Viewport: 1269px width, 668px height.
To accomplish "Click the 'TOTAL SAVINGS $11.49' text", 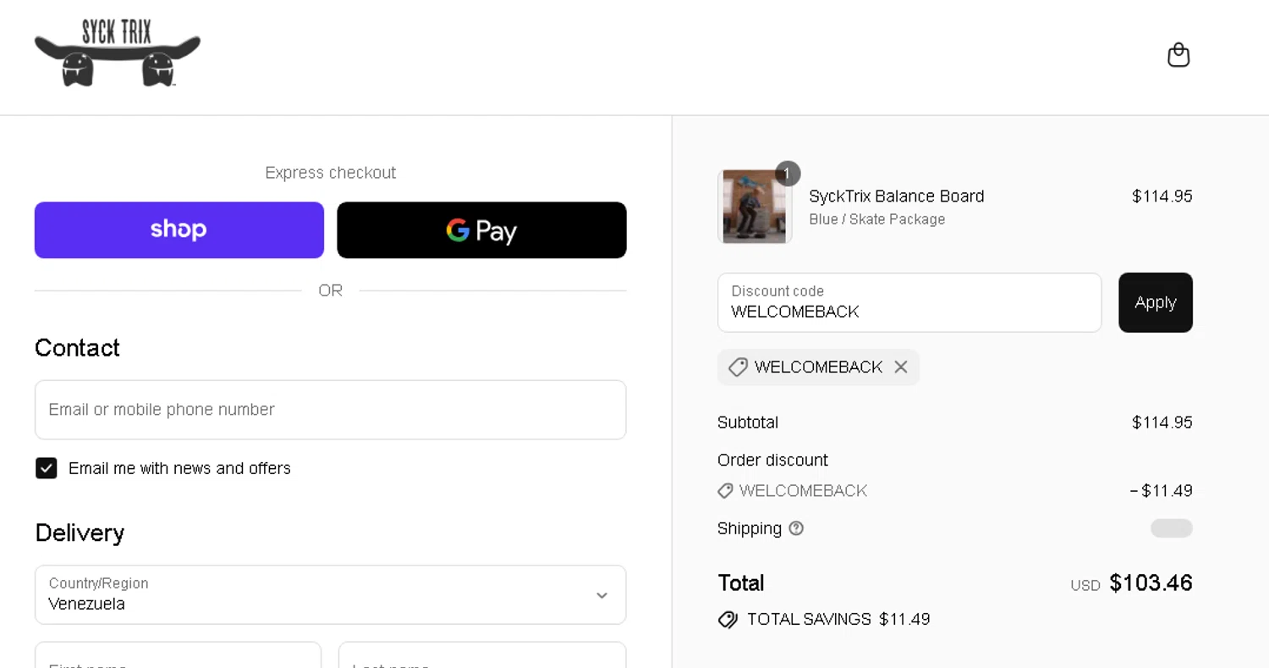I will (838, 620).
